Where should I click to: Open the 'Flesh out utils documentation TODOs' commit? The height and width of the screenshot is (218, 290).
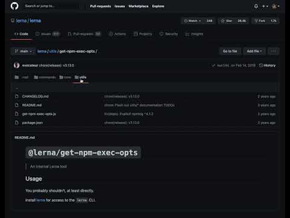tap(140, 105)
